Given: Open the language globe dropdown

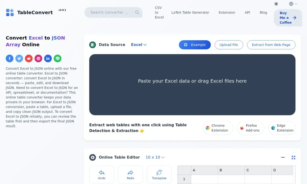Looking at the screenshot, I should (x=293, y=4).
